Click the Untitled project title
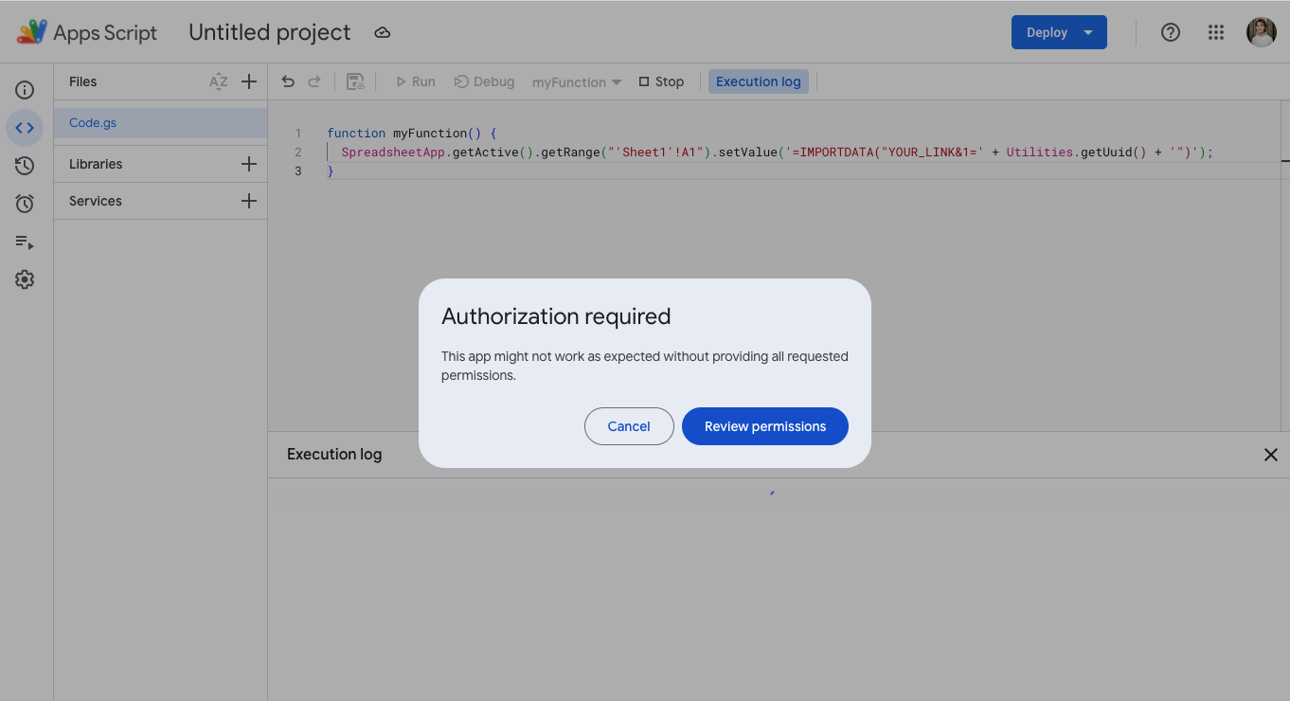Screen dimensions: 1290x701 click(270, 32)
